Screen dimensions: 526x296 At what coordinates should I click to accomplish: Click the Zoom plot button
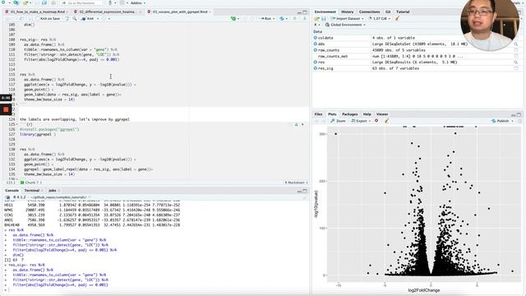click(x=338, y=121)
